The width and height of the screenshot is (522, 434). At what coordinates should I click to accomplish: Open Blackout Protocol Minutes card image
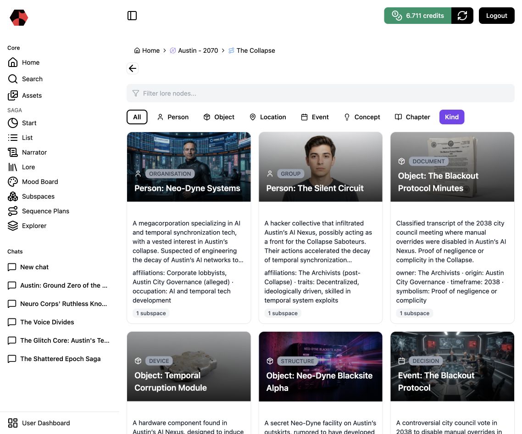(x=452, y=167)
